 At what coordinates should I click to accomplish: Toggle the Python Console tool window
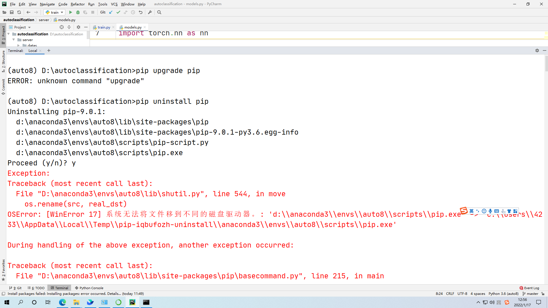89,288
